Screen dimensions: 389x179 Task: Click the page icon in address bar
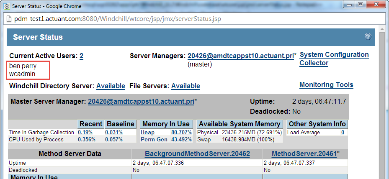9,19
